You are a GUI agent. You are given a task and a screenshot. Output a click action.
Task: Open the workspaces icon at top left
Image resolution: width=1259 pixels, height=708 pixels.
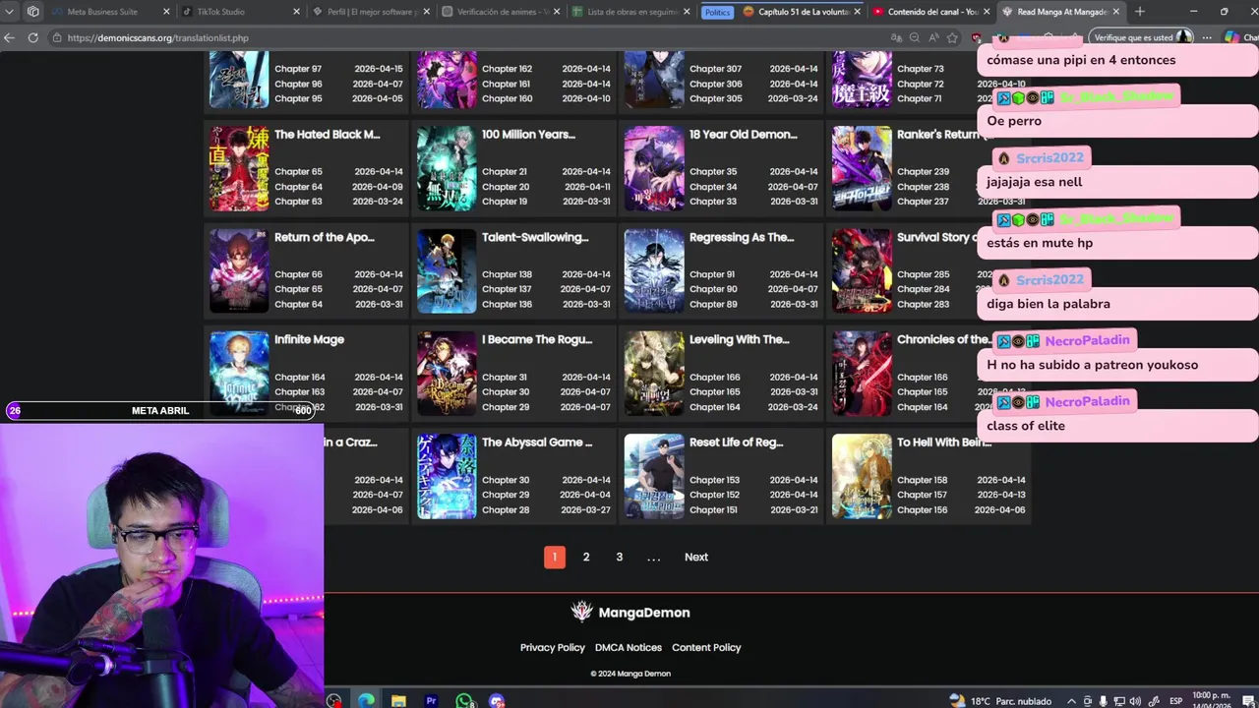click(x=33, y=12)
